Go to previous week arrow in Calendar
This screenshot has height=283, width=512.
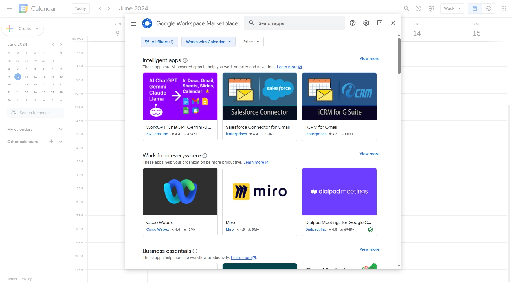point(100,8)
